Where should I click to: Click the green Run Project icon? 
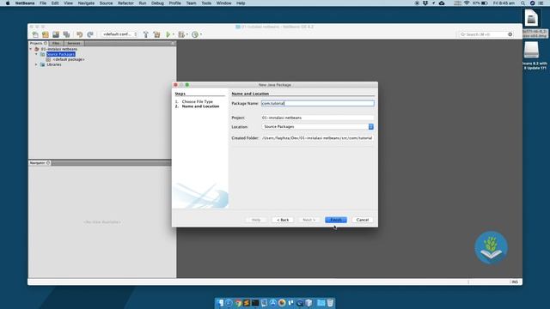tap(168, 34)
